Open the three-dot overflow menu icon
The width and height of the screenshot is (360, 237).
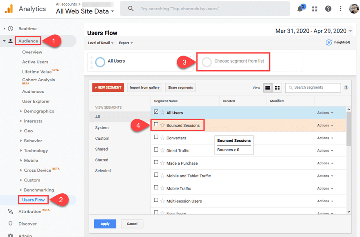(x=341, y=8)
